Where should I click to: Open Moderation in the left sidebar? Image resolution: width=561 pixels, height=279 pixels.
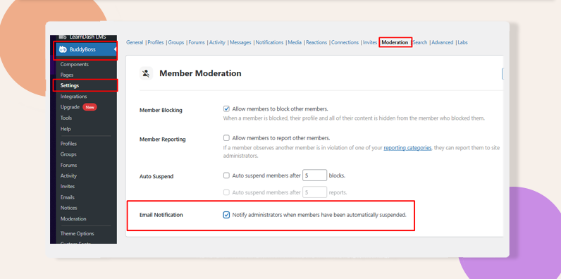pyautogui.click(x=73, y=218)
